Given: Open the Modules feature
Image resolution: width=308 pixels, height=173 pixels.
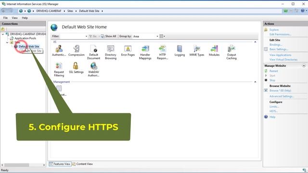Looking at the screenshot, I should 214,50.
